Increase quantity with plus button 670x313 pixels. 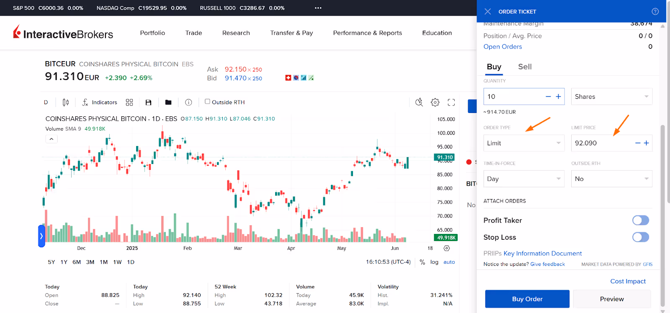(558, 97)
